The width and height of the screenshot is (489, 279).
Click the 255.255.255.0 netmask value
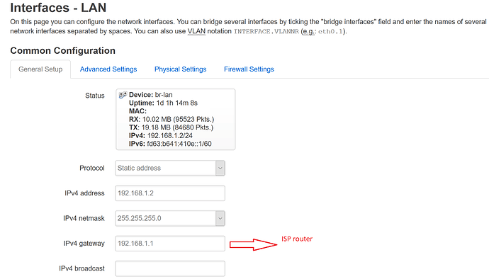pyautogui.click(x=140, y=218)
